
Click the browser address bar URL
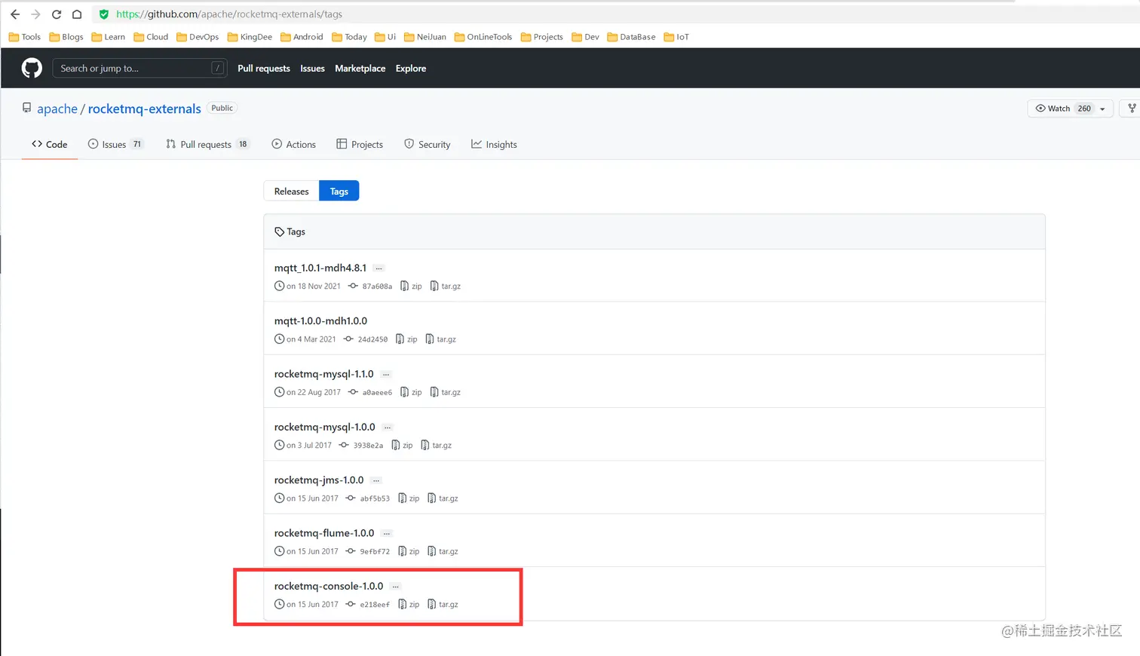229,14
